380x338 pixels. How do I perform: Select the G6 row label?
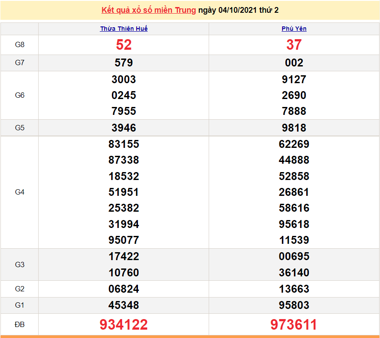click(19, 95)
